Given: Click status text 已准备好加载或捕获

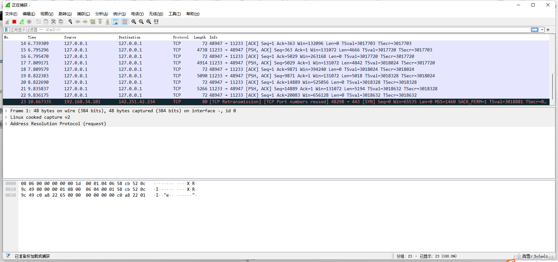Looking at the screenshot, I should click(32, 256).
